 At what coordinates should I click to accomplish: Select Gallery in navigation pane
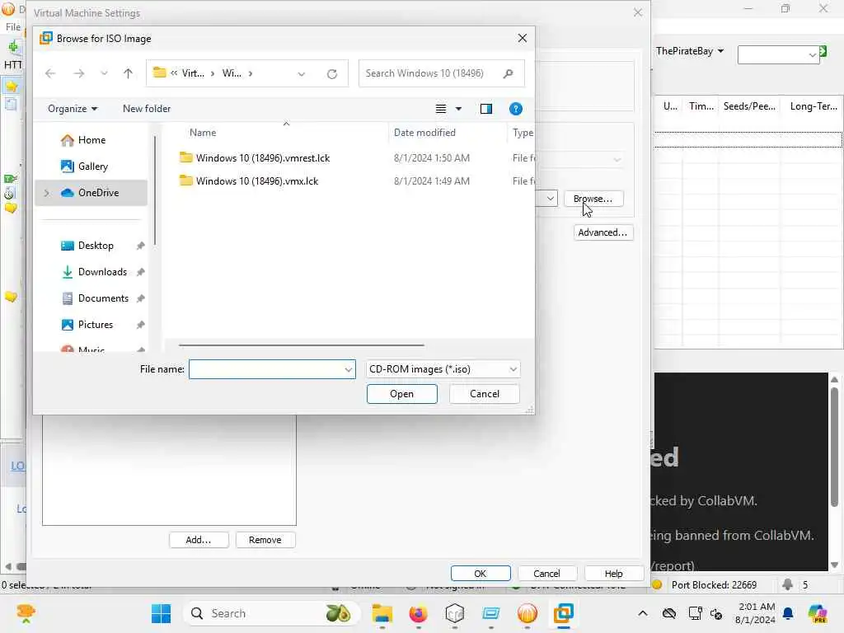pyautogui.click(x=91, y=166)
